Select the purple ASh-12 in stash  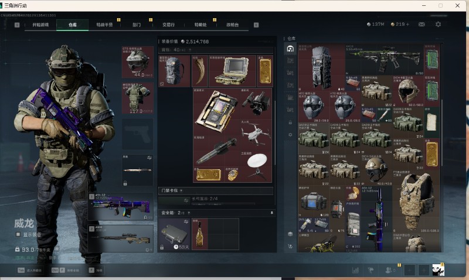376,218
